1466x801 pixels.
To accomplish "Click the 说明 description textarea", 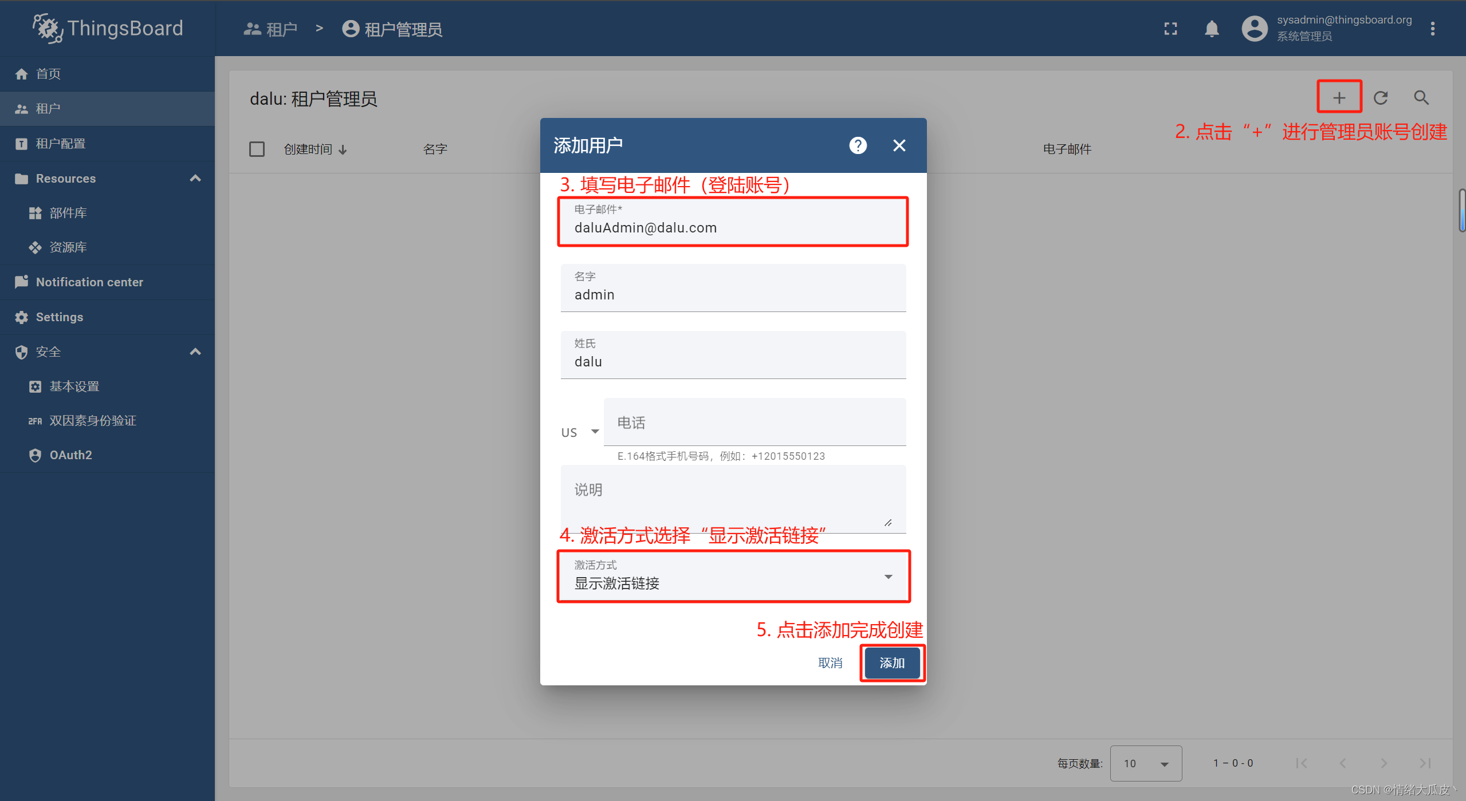I will 733,499.
